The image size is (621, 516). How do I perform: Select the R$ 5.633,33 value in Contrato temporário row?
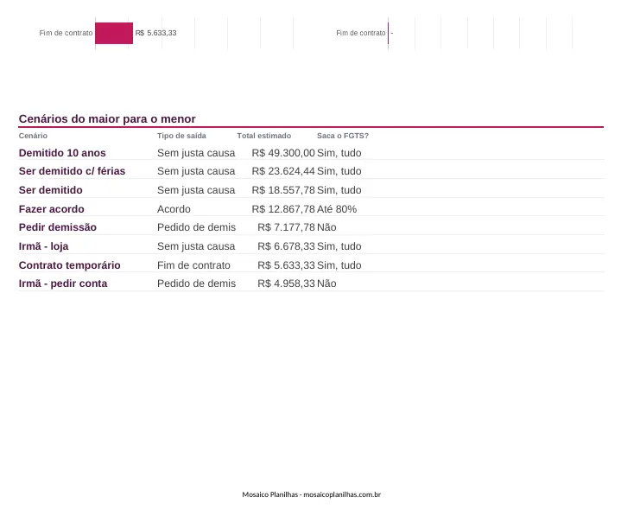pos(287,265)
